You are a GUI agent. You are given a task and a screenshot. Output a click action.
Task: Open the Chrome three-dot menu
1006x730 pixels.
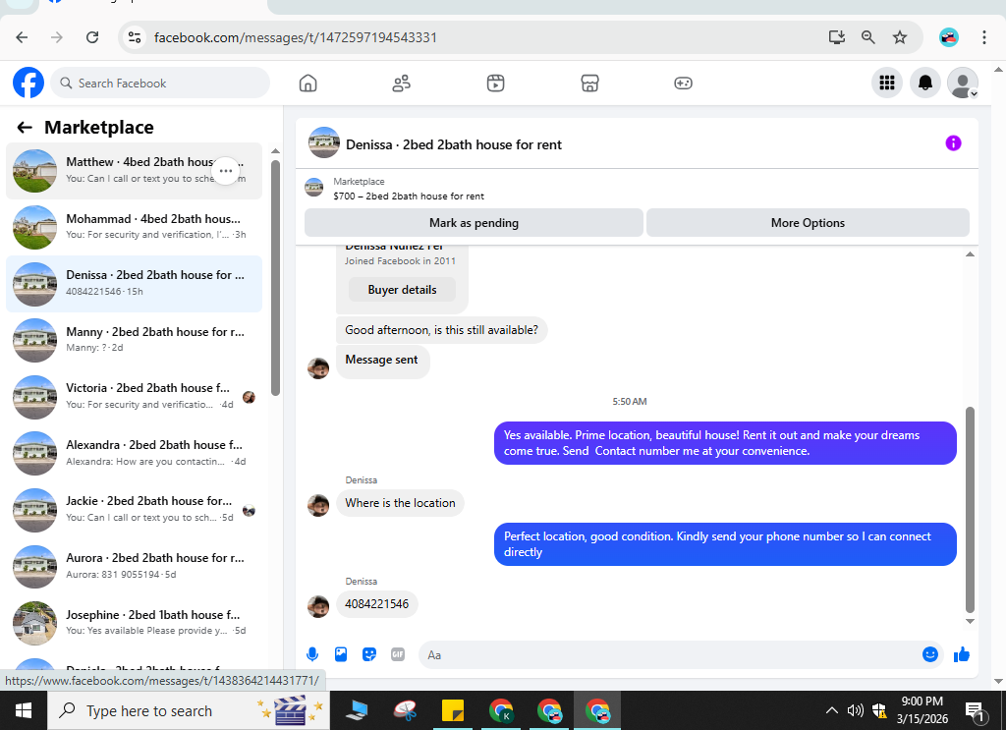pos(983,37)
